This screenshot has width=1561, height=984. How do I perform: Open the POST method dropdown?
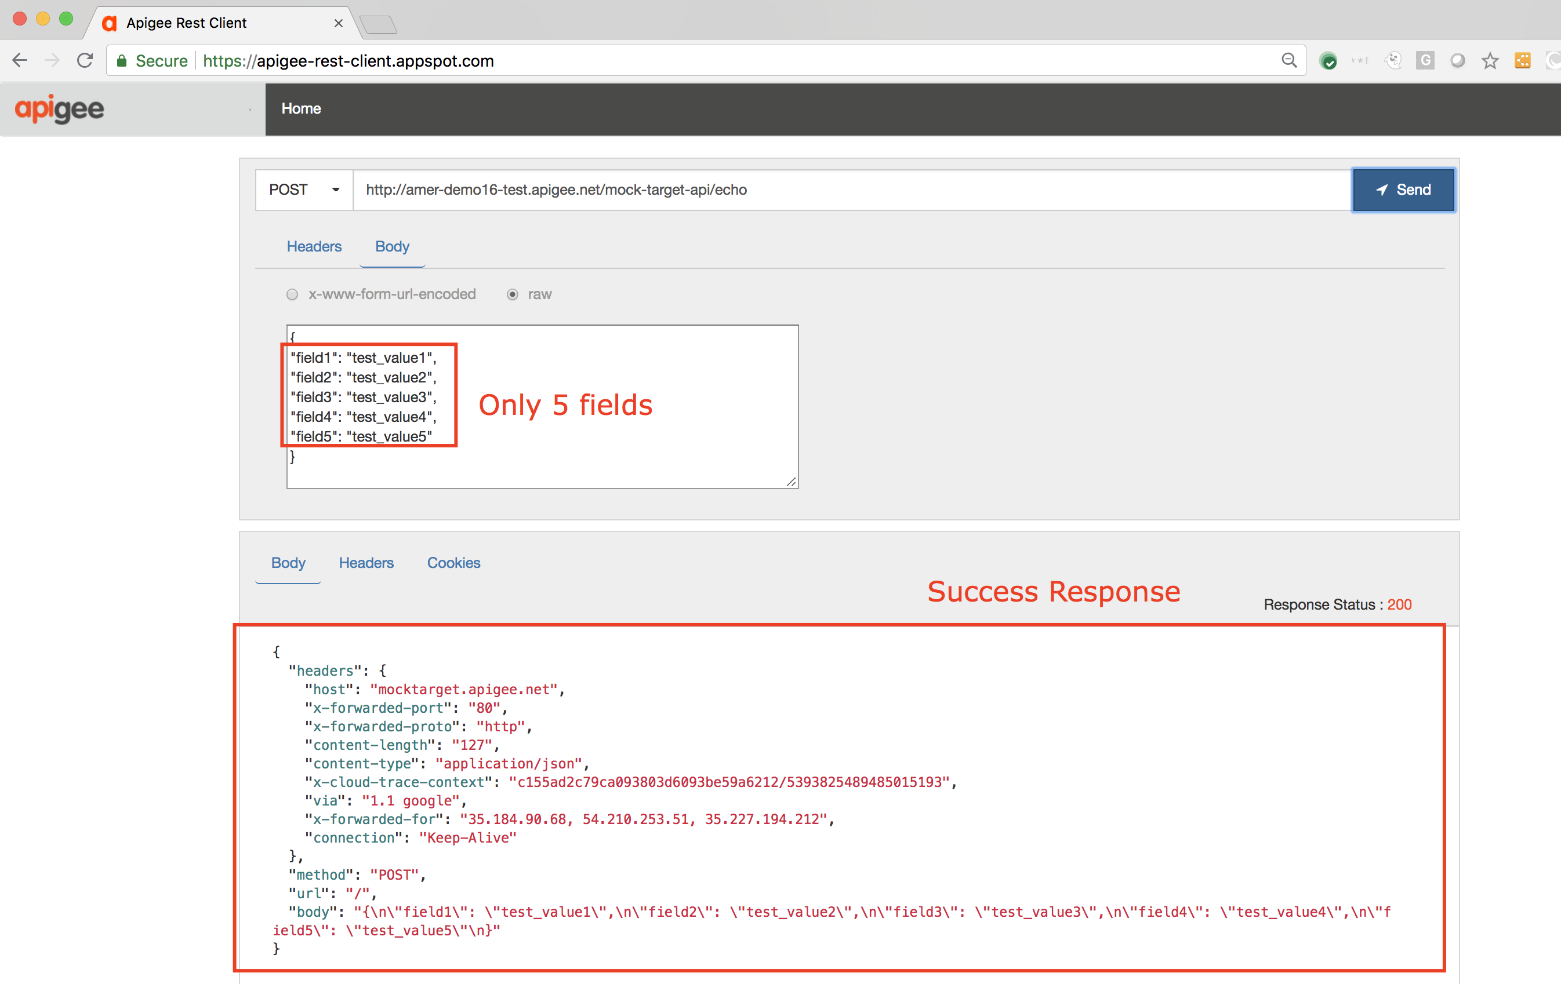click(x=304, y=190)
